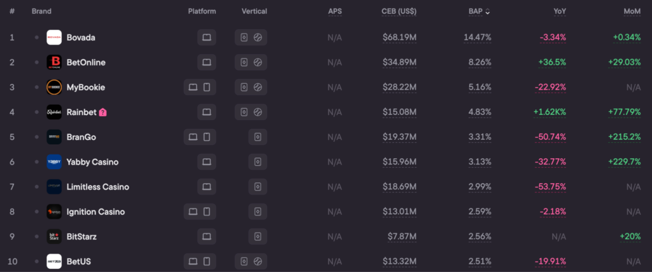The image size is (652, 272).
Task: Click the sports vertical icon for BetOnline
Action: coord(258,62)
